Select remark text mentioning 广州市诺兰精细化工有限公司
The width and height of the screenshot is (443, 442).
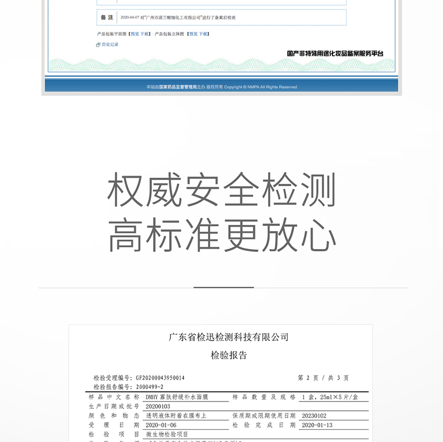click(178, 17)
